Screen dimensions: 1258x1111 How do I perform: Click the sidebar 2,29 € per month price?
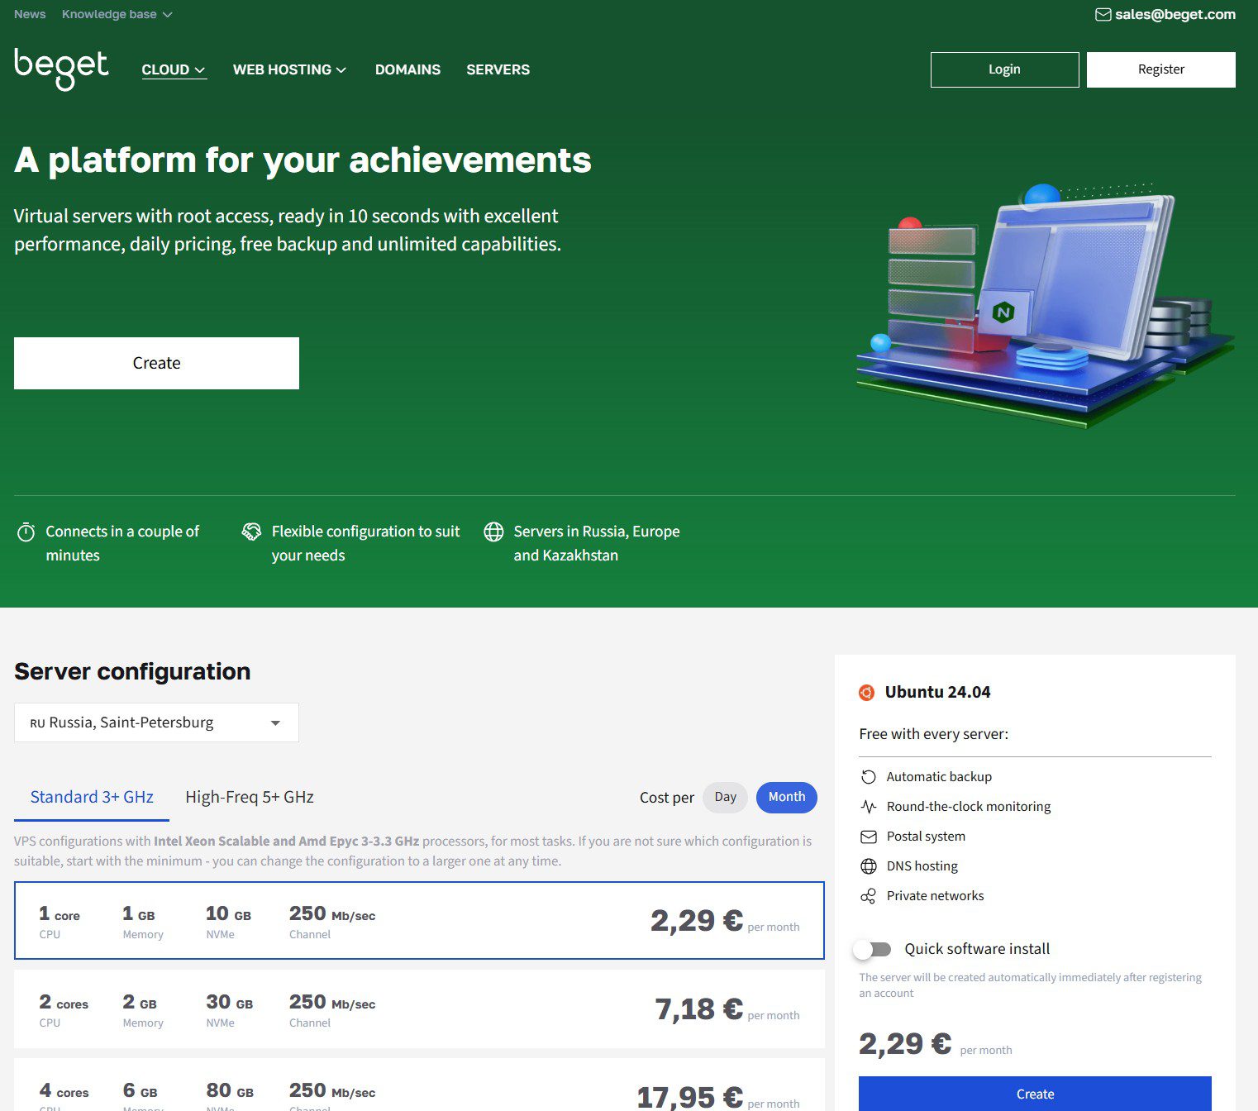tap(935, 1044)
